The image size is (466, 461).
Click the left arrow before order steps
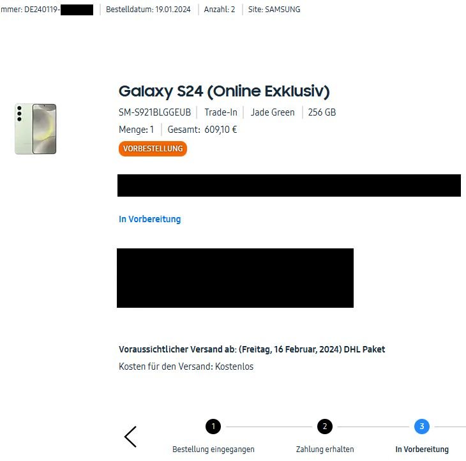coord(130,437)
